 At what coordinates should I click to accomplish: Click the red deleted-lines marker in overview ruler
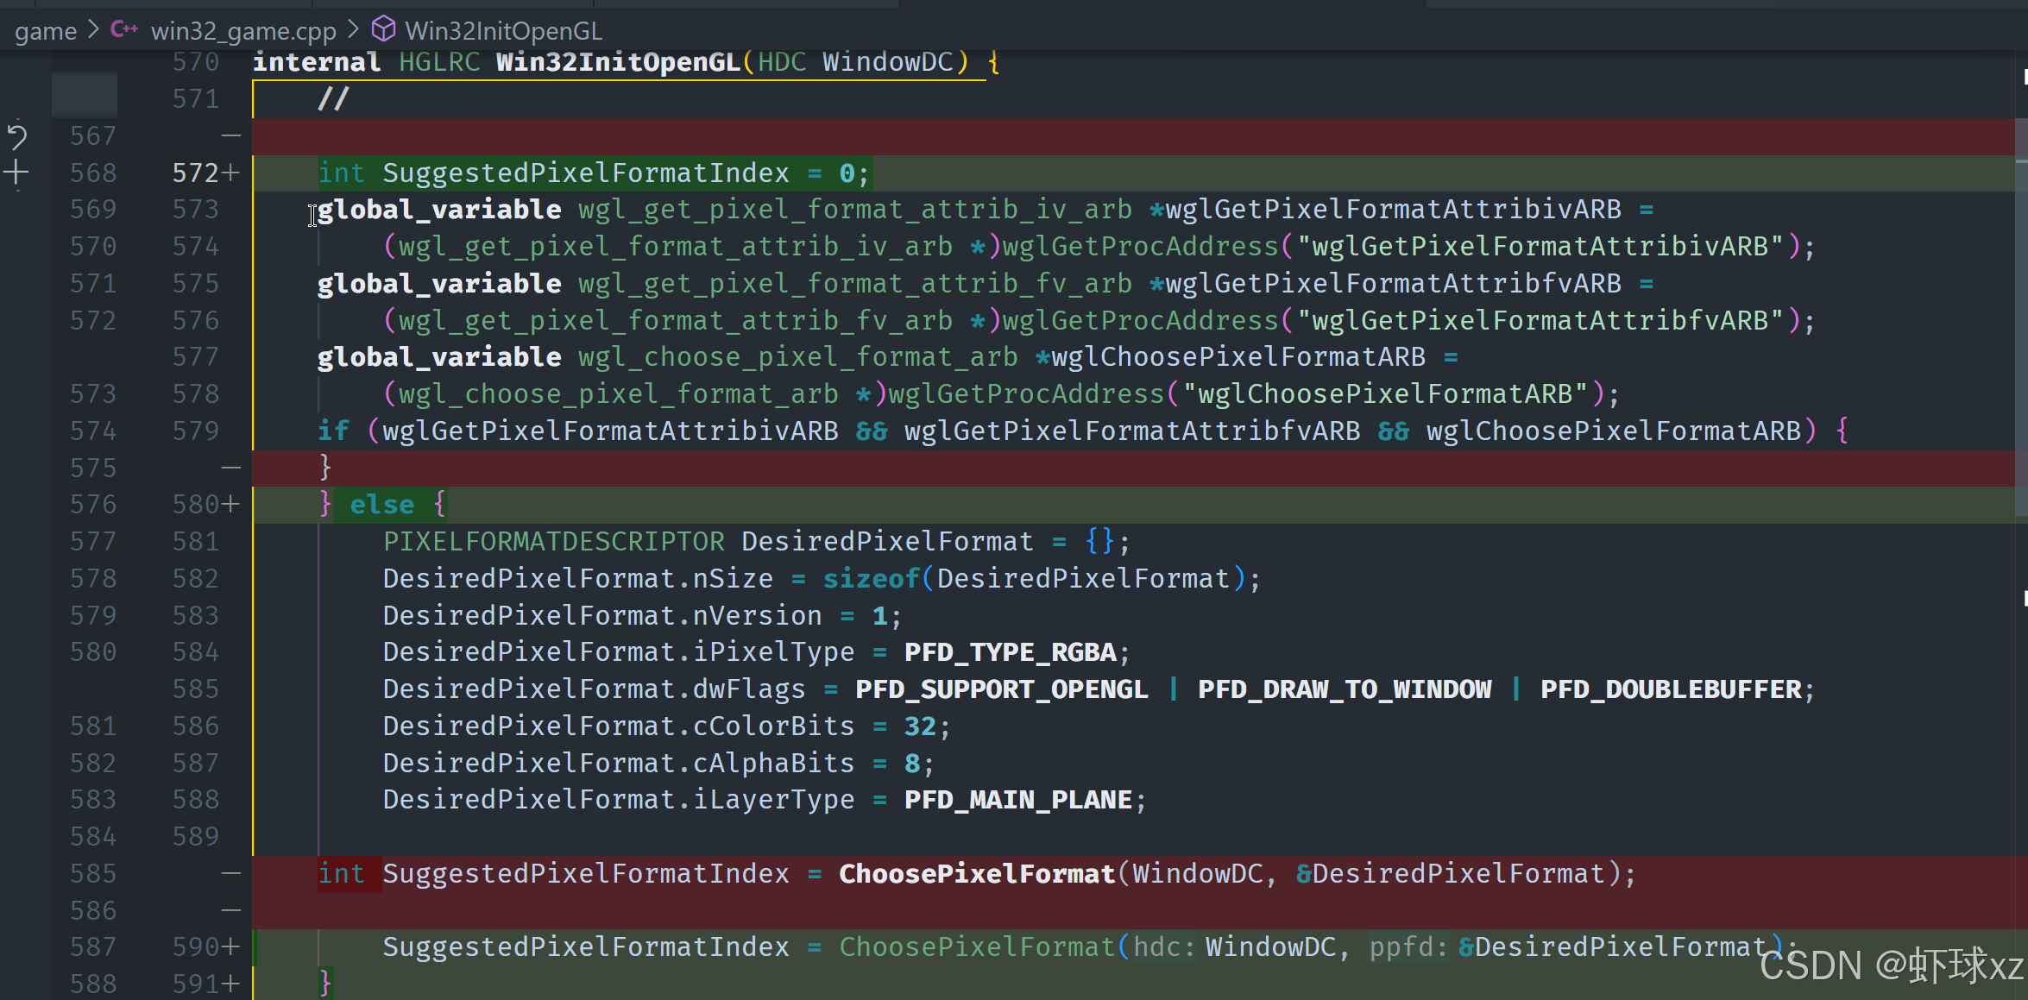[2021, 138]
